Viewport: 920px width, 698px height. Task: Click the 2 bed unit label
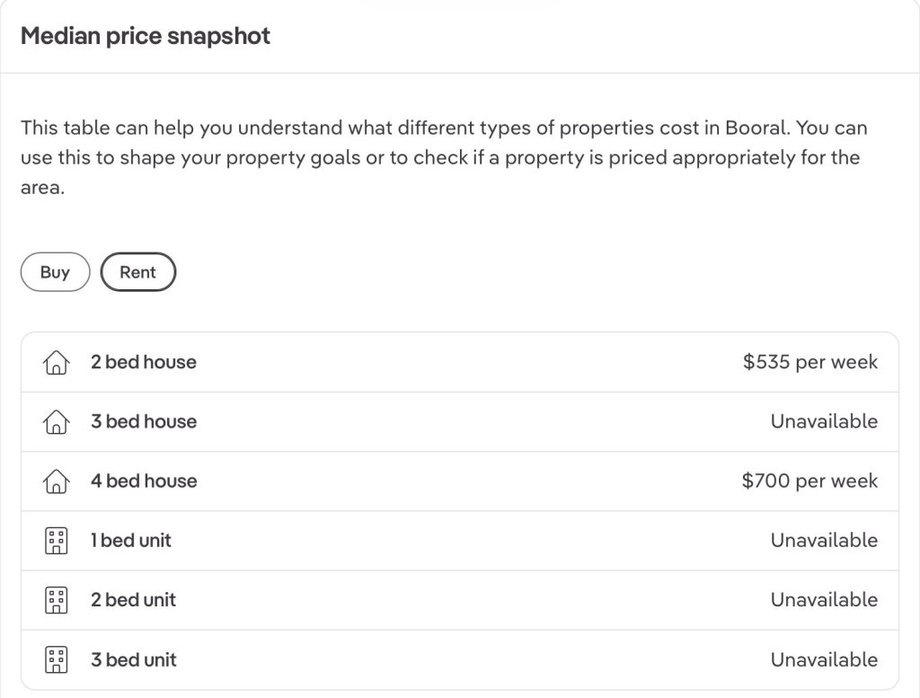[x=133, y=599]
